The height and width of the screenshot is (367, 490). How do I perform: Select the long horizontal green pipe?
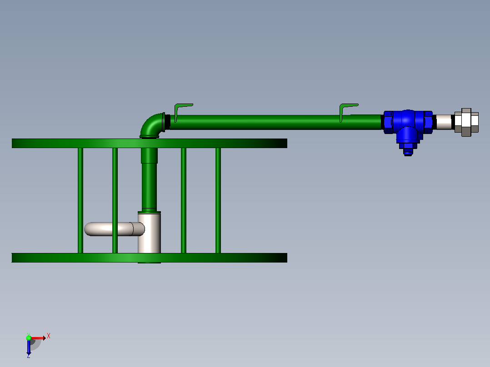pos(275,122)
